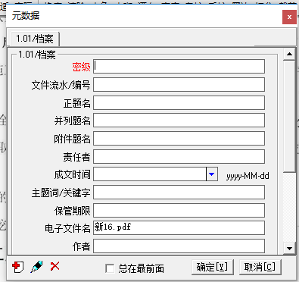Click the 电子文件名 label
The height and width of the screenshot is (282, 299).
tap(67, 228)
